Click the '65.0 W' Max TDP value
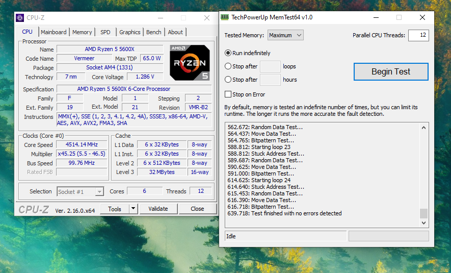Screen dimensions: 451x273 pyautogui.click(x=151, y=58)
